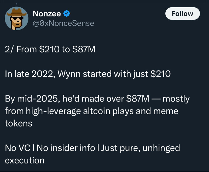Follow the Nonzee account
Screen dimensions: 209x172
tap(182, 14)
